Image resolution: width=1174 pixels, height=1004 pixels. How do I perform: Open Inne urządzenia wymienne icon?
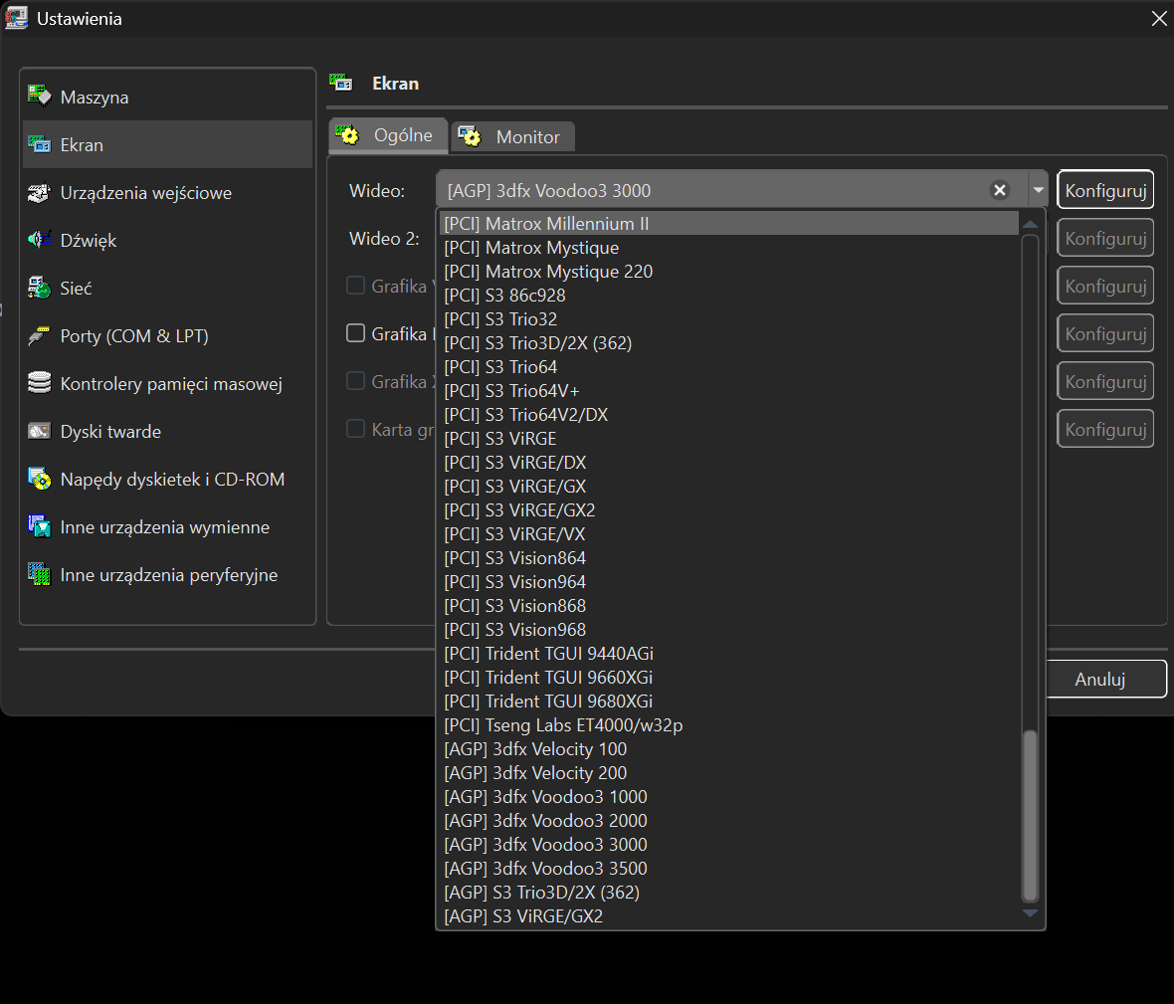(39, 526)
